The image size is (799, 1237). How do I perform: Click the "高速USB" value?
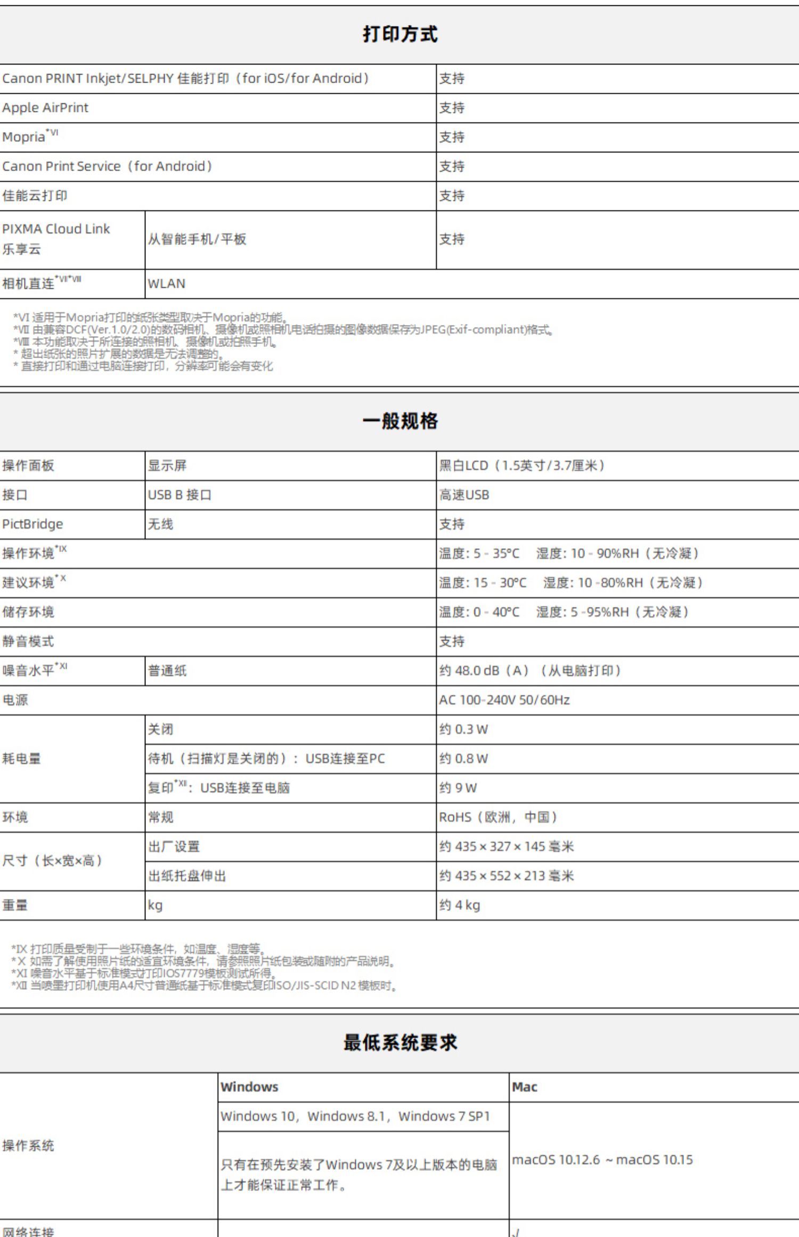464,495
